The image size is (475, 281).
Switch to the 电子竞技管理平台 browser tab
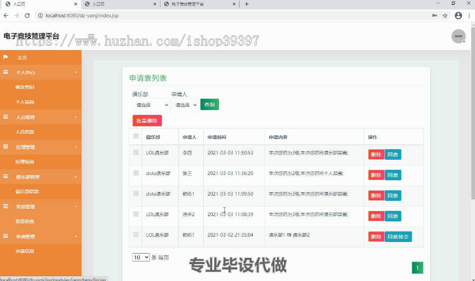[x=200, y=4]
